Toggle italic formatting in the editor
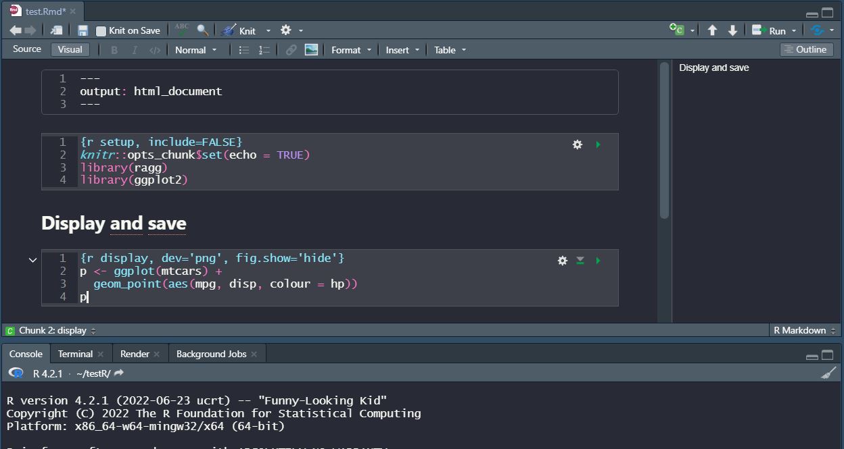 point(135,49)
